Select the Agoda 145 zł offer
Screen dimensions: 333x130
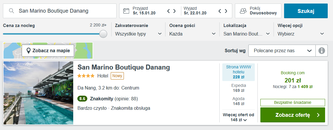pyautogui.click(x=238, y=101)
